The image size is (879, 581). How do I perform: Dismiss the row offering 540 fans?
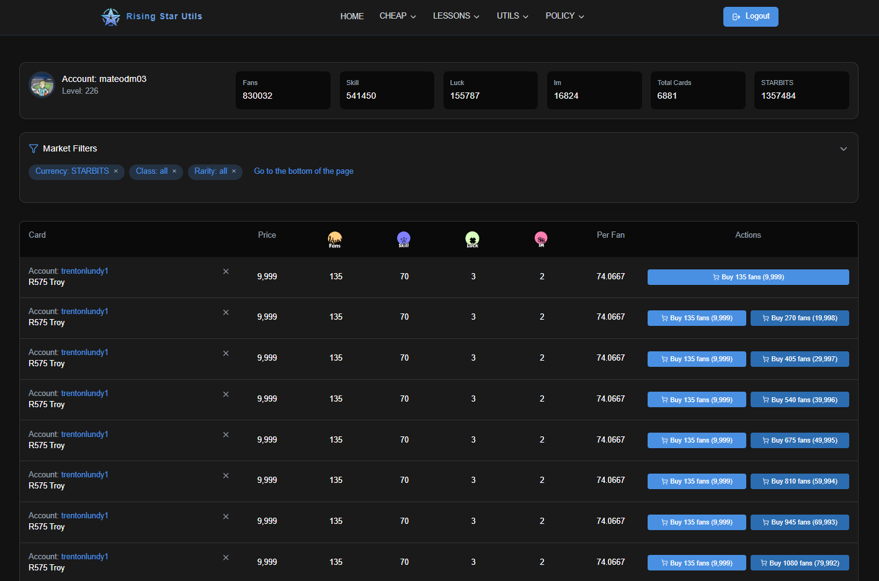(x=226, y=394)
